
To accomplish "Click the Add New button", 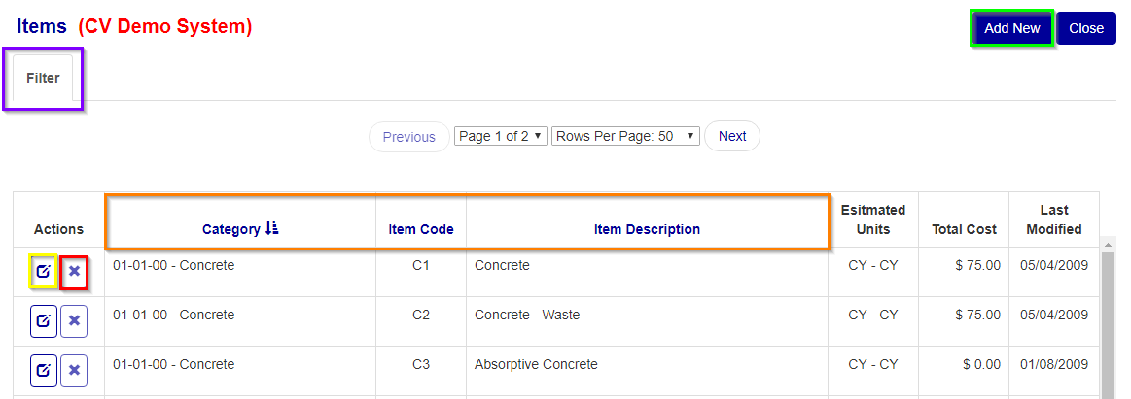I will pos(1012,28).
